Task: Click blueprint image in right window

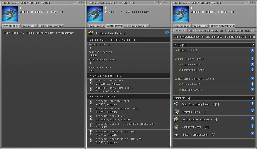Action: [181, 14]
